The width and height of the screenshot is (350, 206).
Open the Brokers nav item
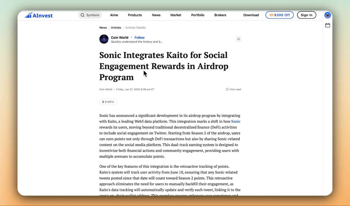(x=220, y=15)
